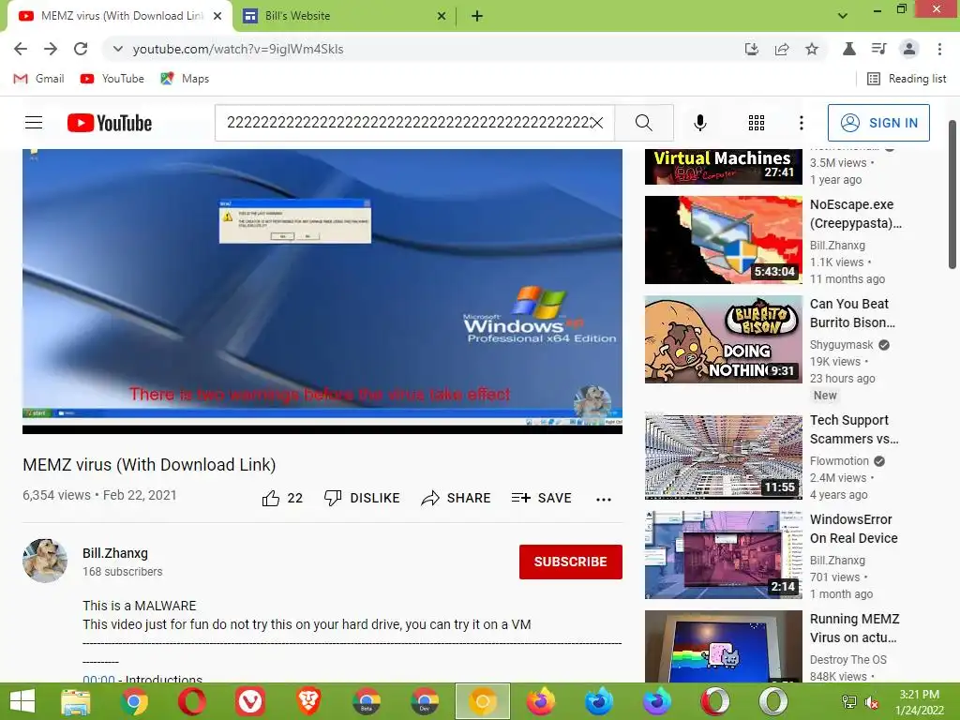Open the YouTube bookmark
The width and height of the screenshot is (960, 720).
(x=112, y=79)
